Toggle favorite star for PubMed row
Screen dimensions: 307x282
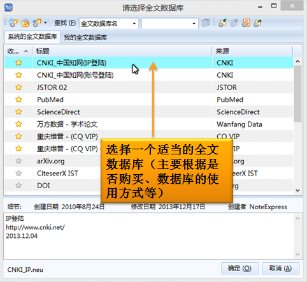18,100
